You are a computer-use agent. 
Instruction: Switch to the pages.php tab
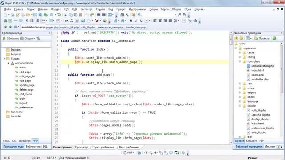point(53,28)
